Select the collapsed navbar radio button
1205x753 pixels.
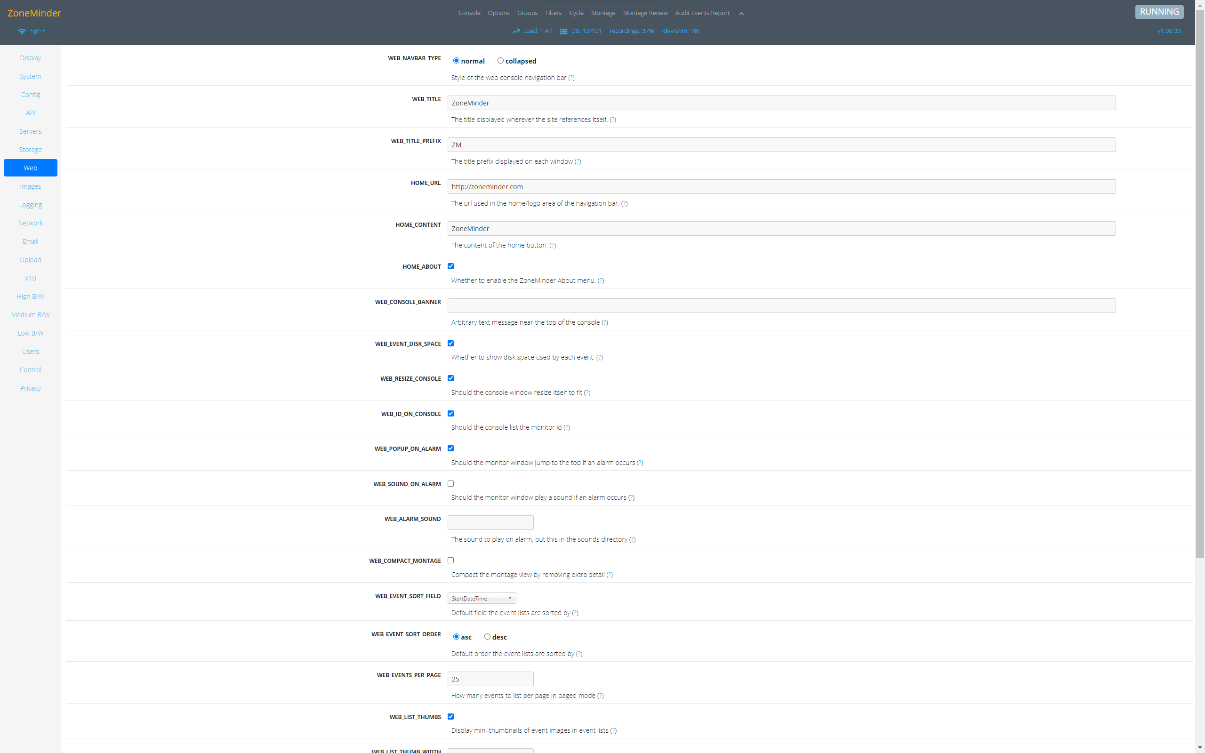[x=500, y=61]
